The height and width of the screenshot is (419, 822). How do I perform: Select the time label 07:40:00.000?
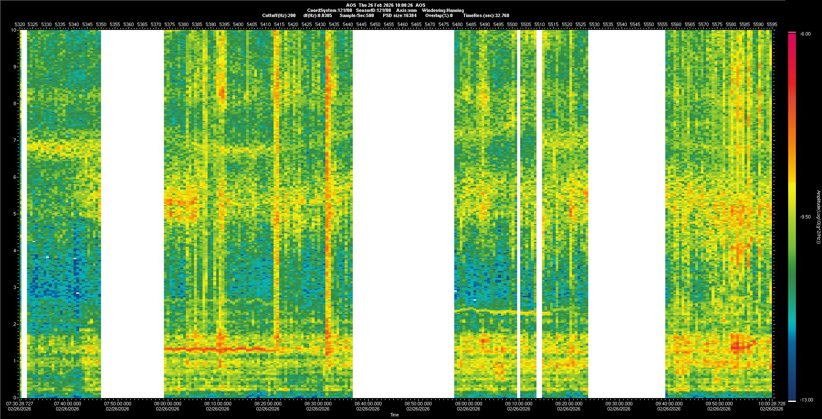[68, 403]
